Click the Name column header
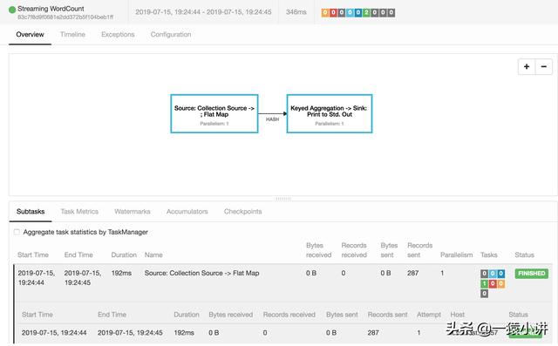Screen dimensions: 558x346 click(x=153, y=254)
